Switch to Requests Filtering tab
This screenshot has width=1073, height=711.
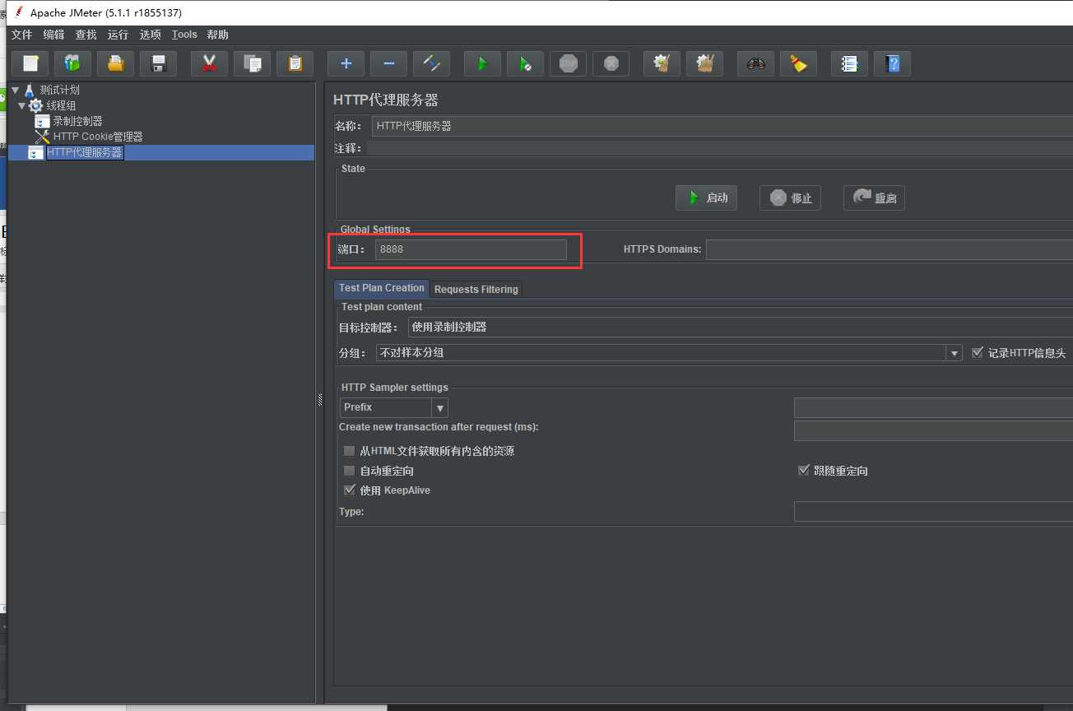click(476, 289)
